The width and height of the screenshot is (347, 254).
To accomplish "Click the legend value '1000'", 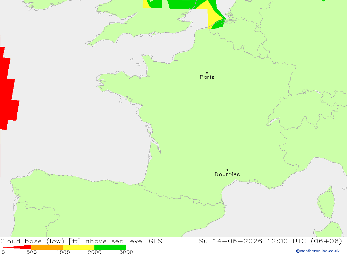I will pyautogui.click(x=63, y=252).
